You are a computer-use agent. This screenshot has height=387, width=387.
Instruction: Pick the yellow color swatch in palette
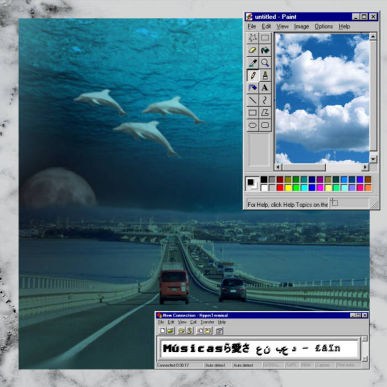pos(288,188)
